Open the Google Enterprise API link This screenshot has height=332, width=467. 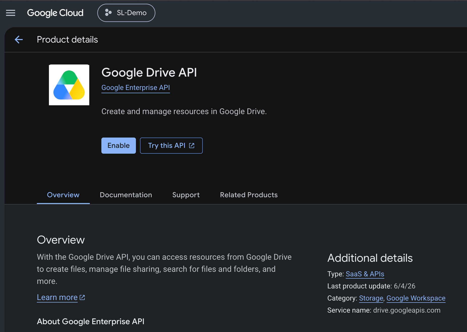136,88
